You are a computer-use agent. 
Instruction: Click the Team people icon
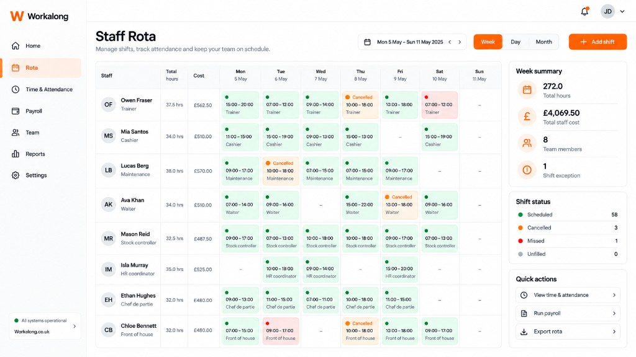(x=16, y=133)
